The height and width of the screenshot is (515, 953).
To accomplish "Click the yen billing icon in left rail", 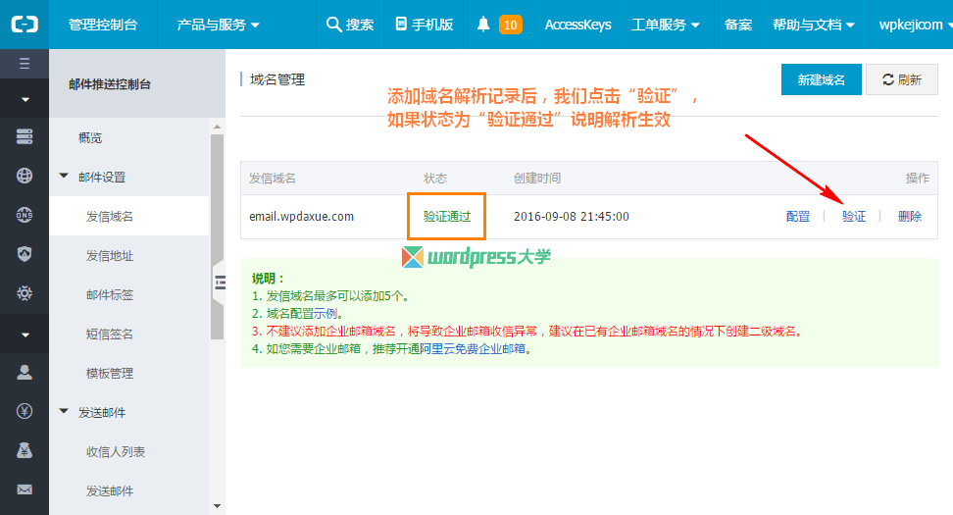I will tap(25, 411).
